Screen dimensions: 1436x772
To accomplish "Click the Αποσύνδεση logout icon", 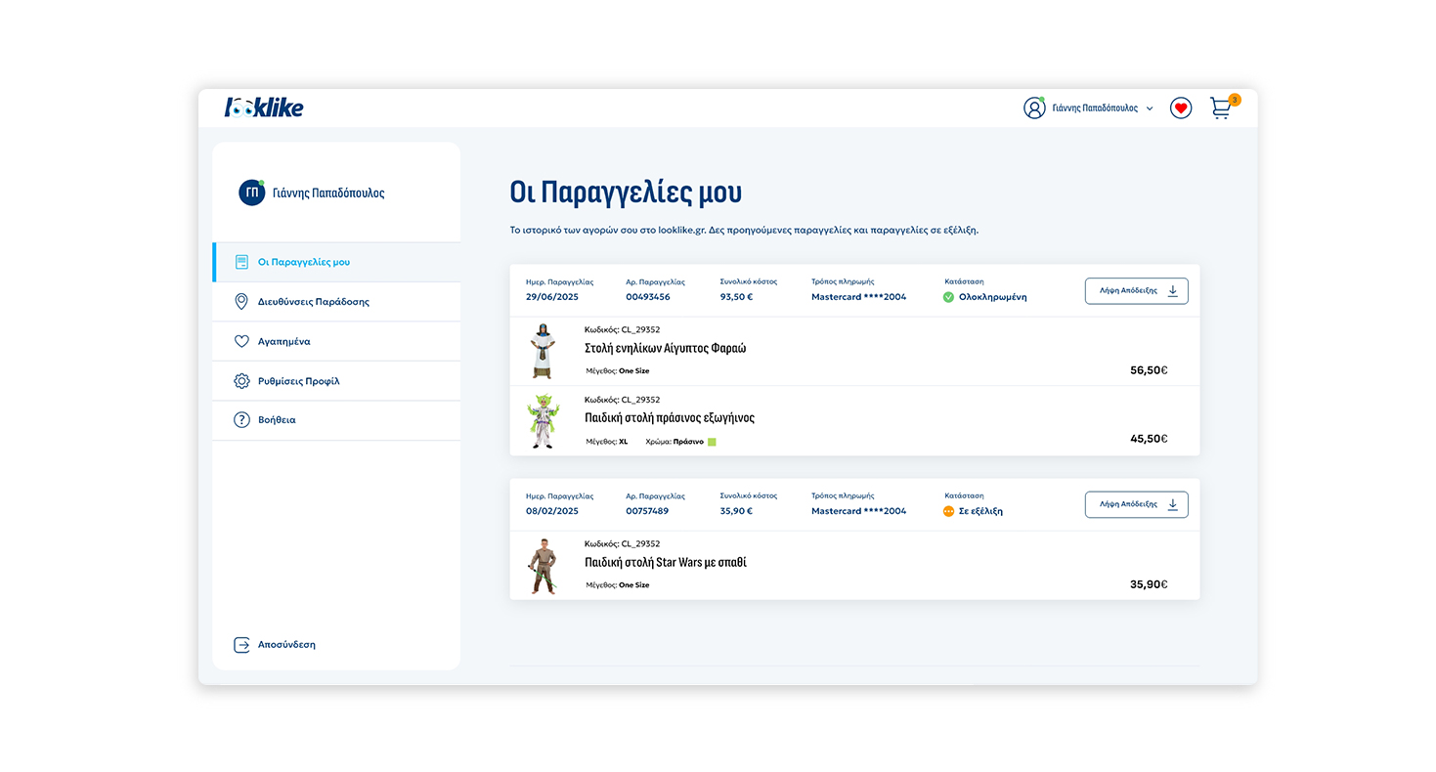I will pos(241,645).
